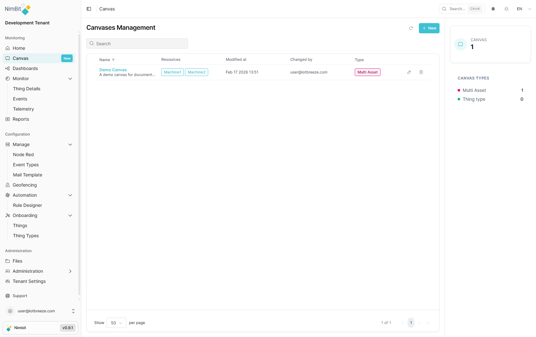Click the canvases search field
This screenshot has width=536, height=337.
(137, 43)
